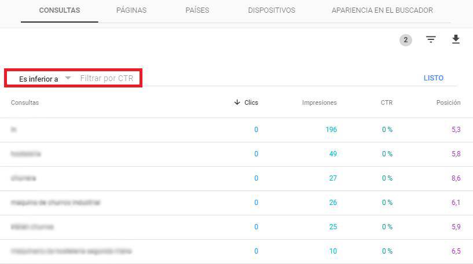Sort by the Impresiones column header
The image size is (473, 264).
pyautogui.click(x=319, y=102)
